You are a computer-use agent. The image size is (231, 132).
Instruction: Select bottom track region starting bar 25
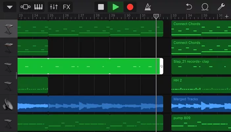[x=79, y=123]
